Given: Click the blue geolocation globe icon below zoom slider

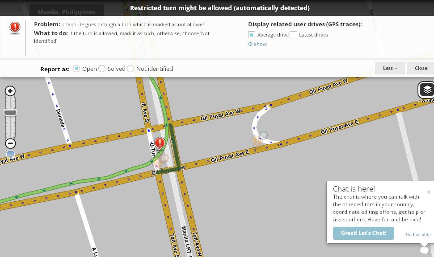Looking at the screenshot, I should tap(10, 154).
